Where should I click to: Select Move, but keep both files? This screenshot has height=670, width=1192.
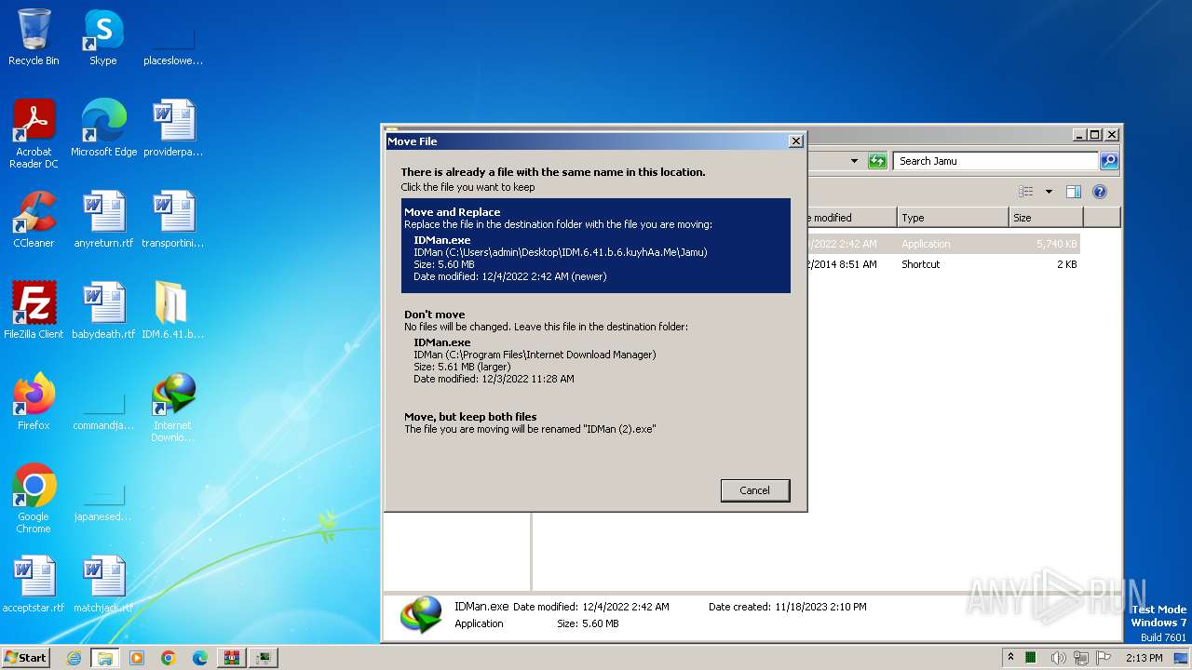[x=596, y=423]
